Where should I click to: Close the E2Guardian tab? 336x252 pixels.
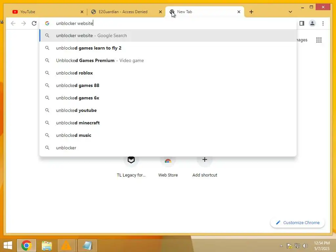[x=160, y=12]
